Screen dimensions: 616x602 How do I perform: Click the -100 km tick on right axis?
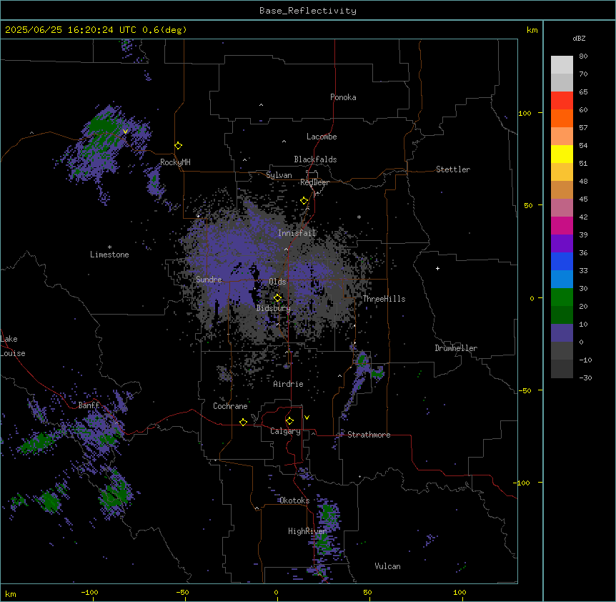(522, 483)
